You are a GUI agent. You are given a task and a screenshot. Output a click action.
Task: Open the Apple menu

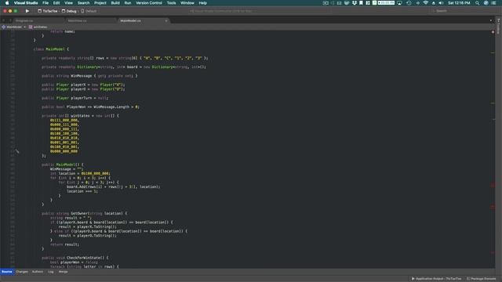click(7, 3)
